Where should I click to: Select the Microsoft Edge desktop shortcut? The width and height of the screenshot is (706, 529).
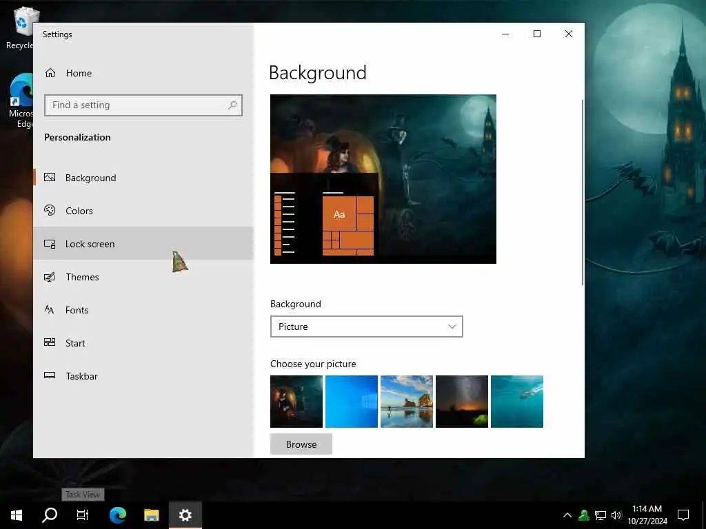pyautogui.click(x=21, y=101)
